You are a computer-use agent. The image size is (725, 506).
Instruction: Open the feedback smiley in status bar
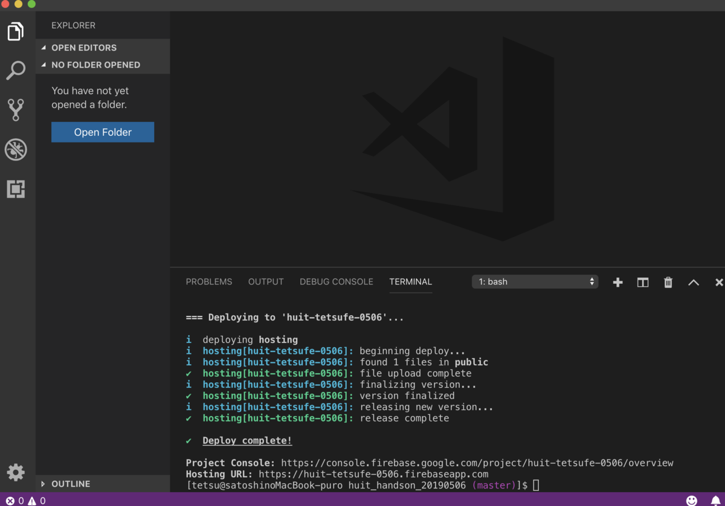tap(692, 501)
